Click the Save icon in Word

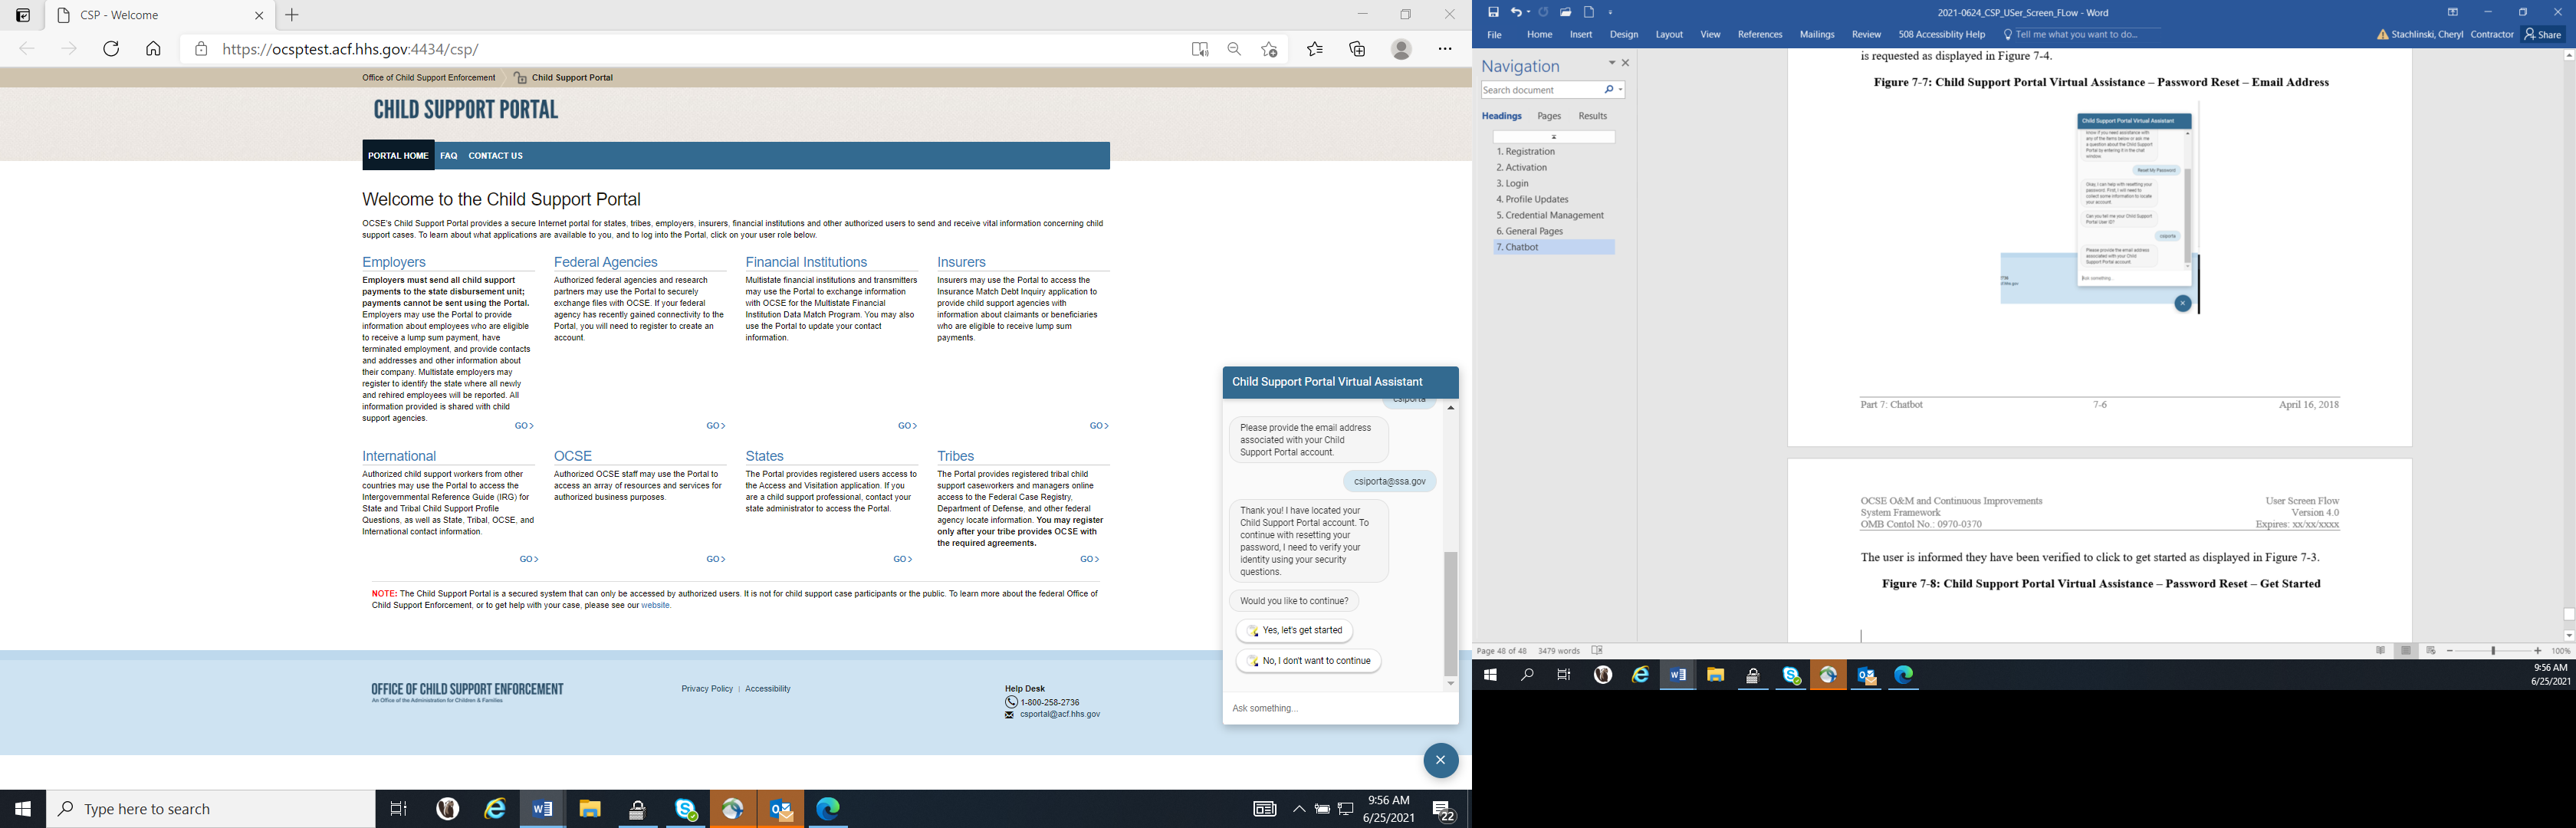pos(1493,12)
